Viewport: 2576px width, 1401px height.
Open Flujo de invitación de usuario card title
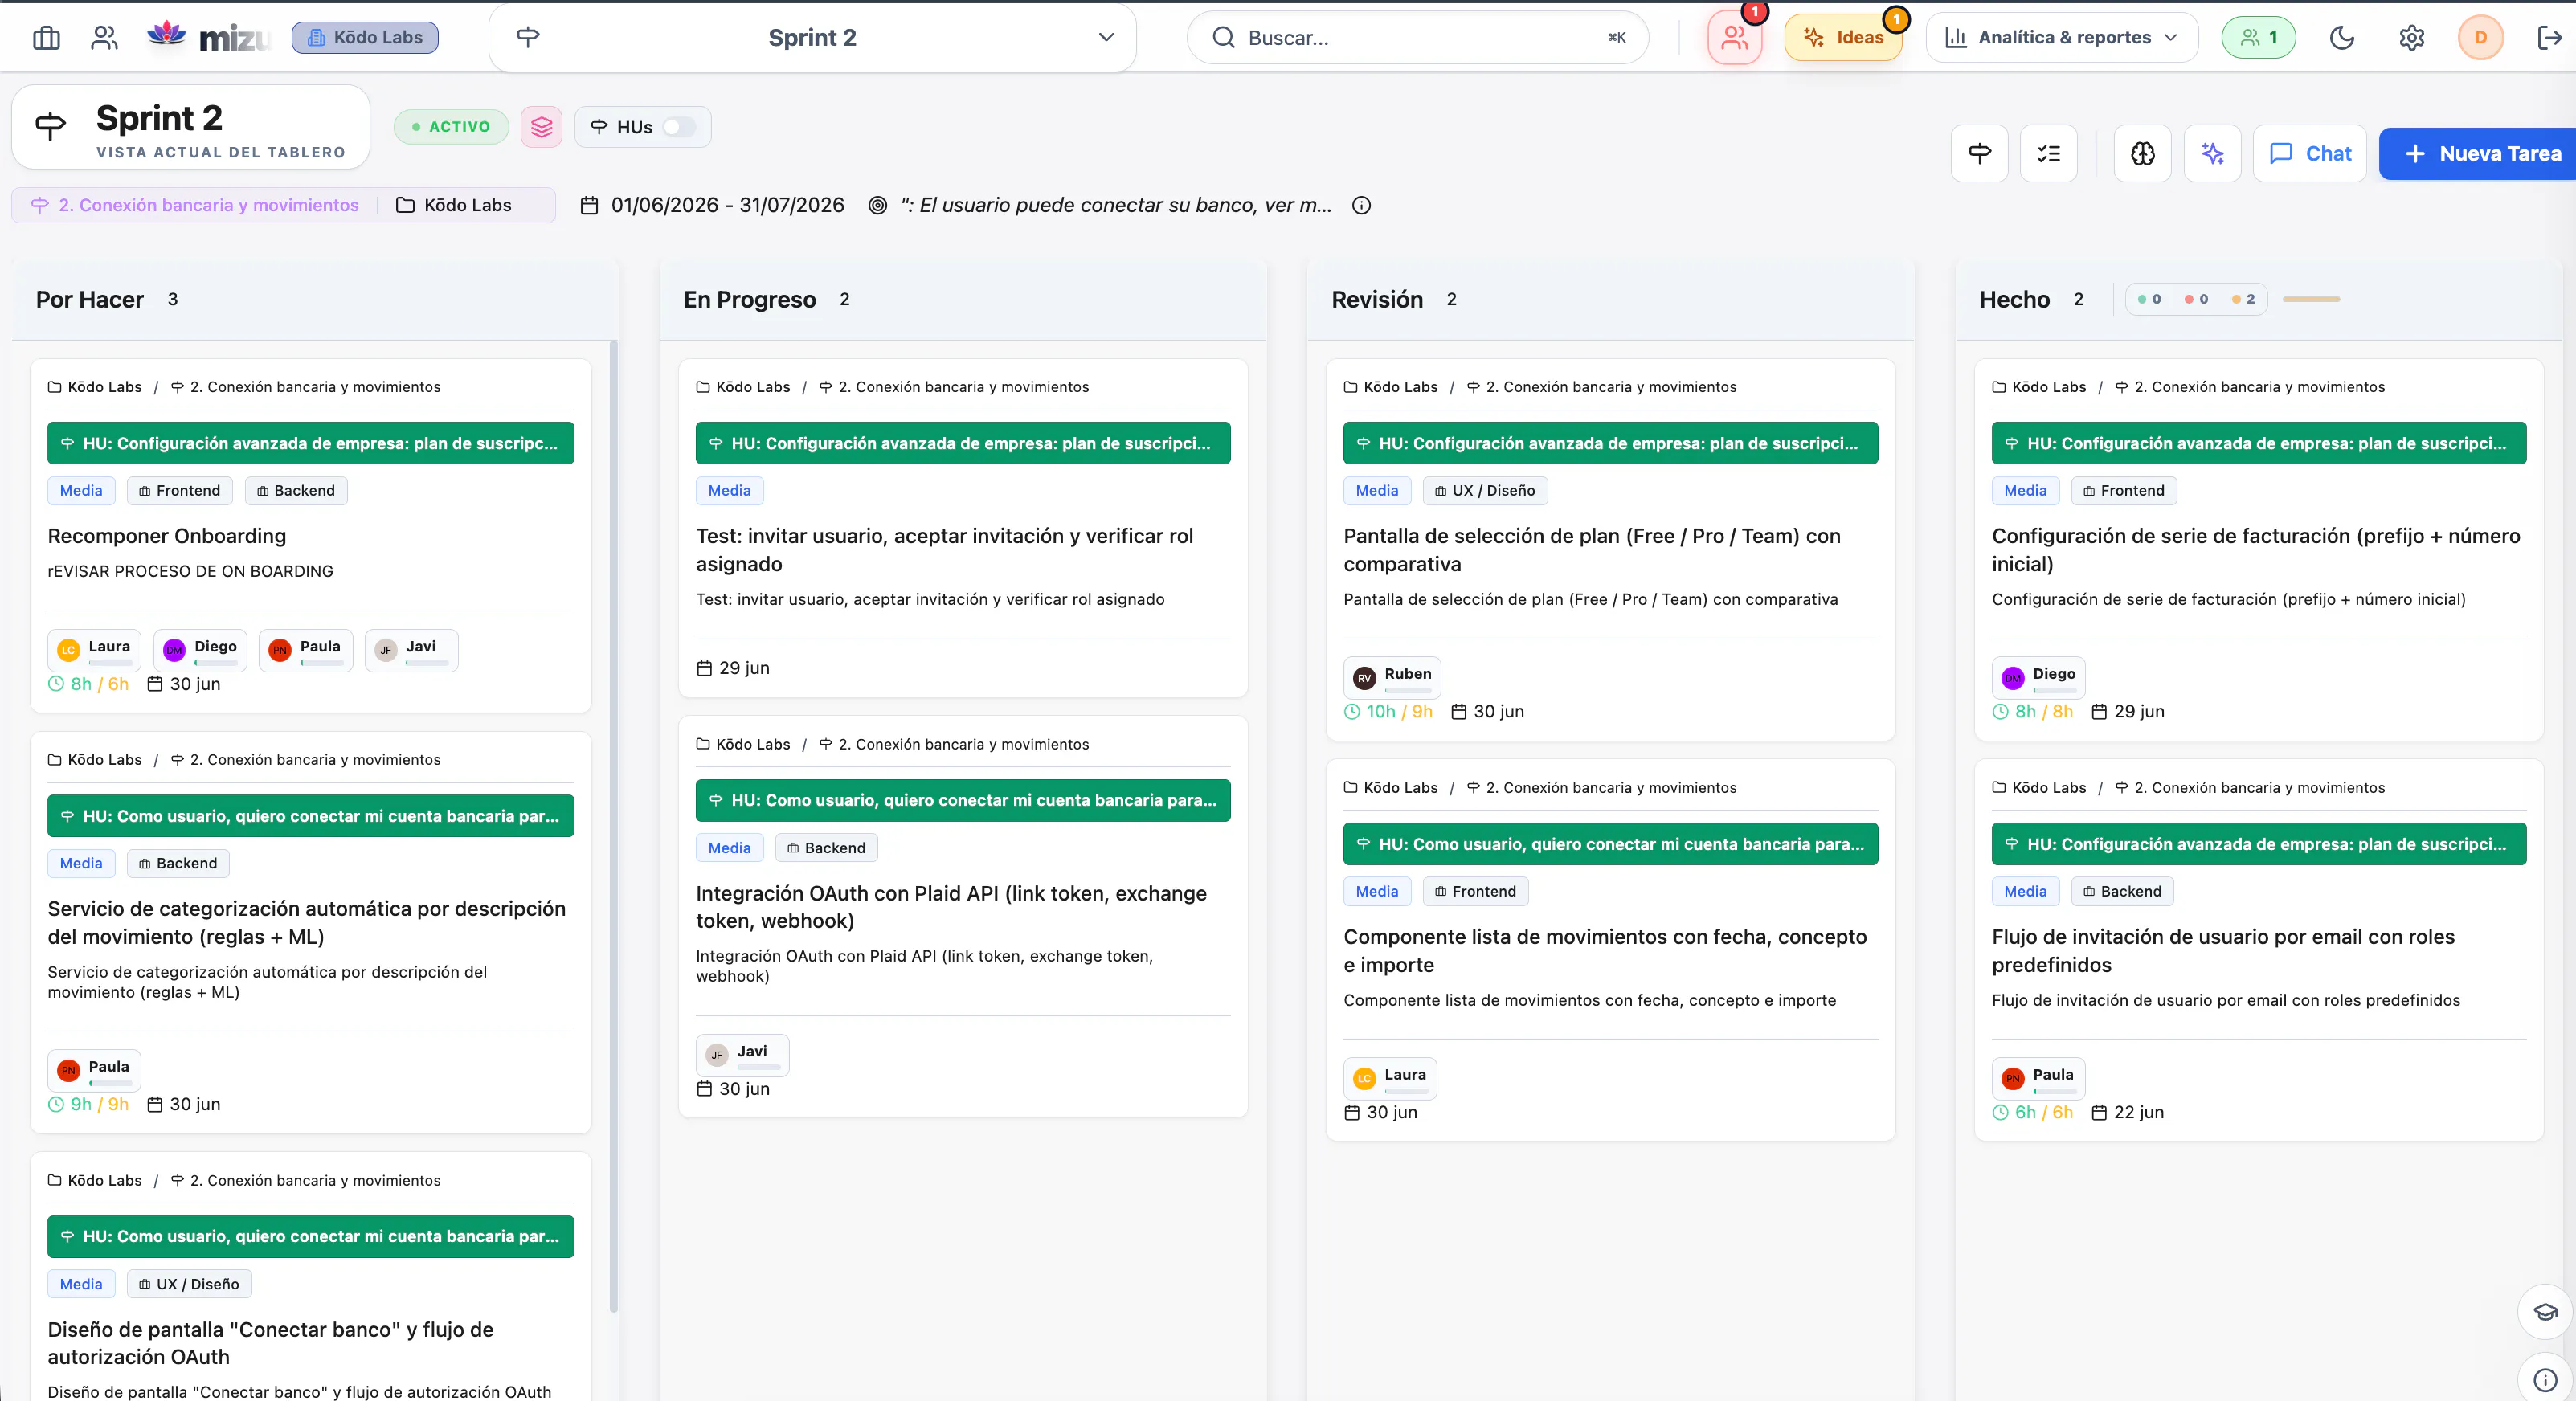tap(2223, 951)
